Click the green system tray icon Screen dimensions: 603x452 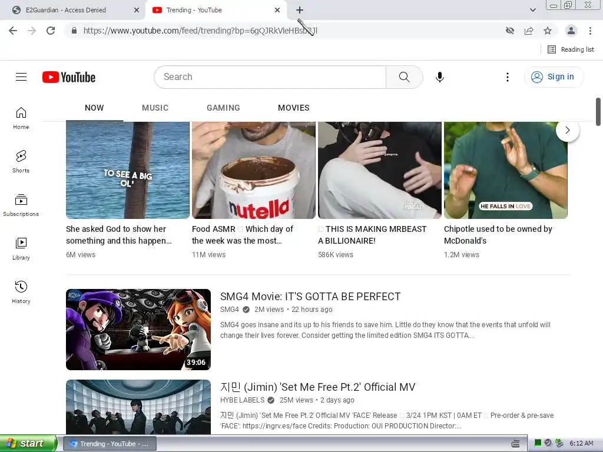click(538, 443)
